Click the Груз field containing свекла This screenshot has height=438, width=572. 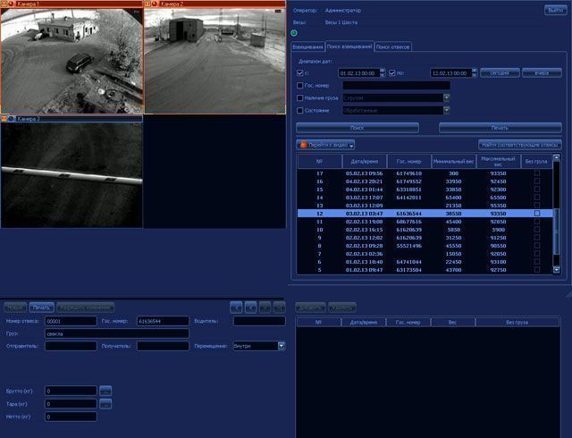coord(117,333)
